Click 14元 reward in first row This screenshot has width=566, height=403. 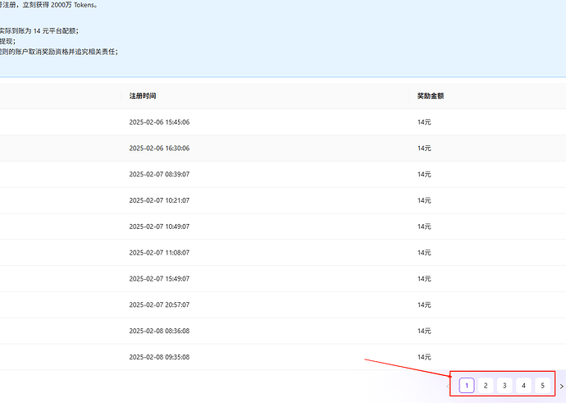[x=424, y=122]
